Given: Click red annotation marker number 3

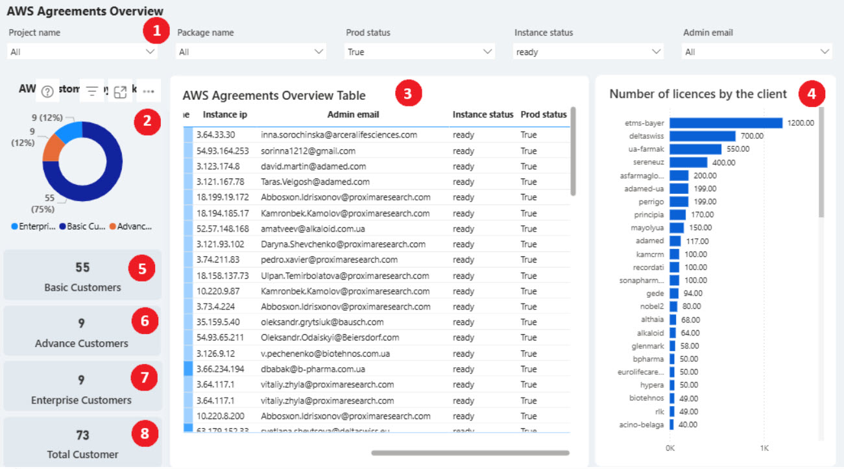Looking at the screenshot, I should pyautogui.click(x=408, y=94).
